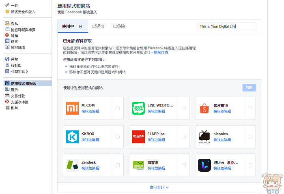This screenshot has height=194, width=284.
Task: Click the 廣告 ads icon
Action: point(7,90)
